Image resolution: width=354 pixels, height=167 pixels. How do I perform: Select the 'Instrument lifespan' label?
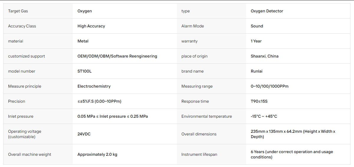[x=199, y=154]
